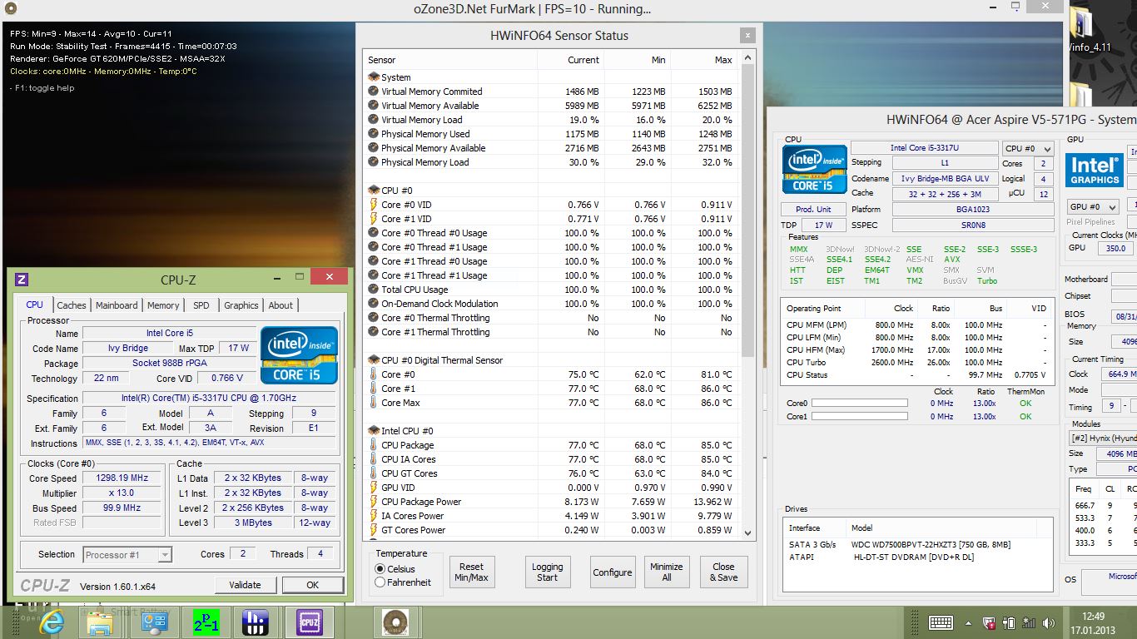
Task: Select the Fahrenheit temperature option
Action: (x=380, y=582)
